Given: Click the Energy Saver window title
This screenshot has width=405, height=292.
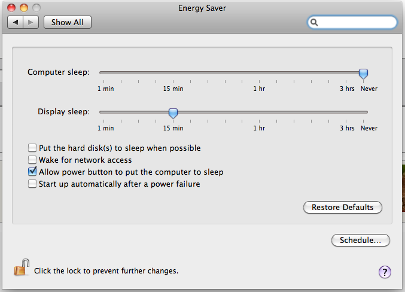Looking at the screenshot, I should click(x=202, y=8).
